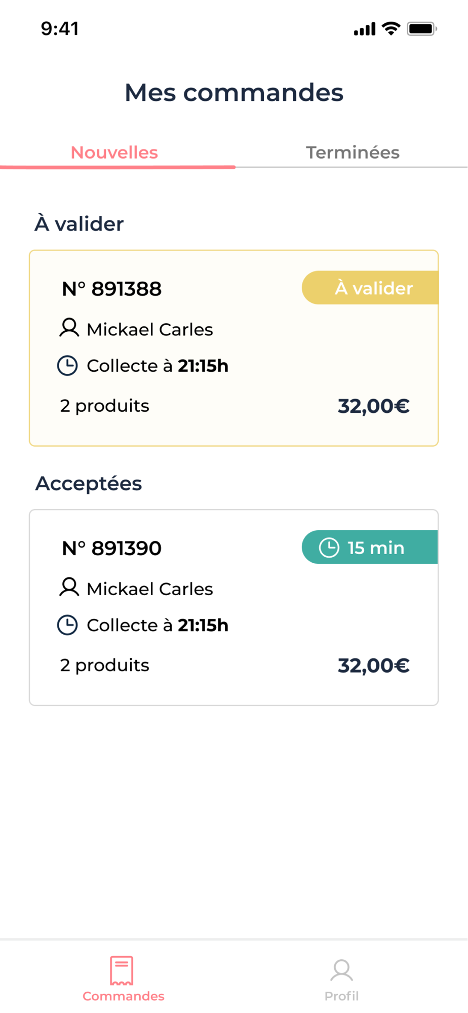Click collection clock icon on order 891390
The image size is (468, 1013).
pyautogui.click(x=67, y=625)
